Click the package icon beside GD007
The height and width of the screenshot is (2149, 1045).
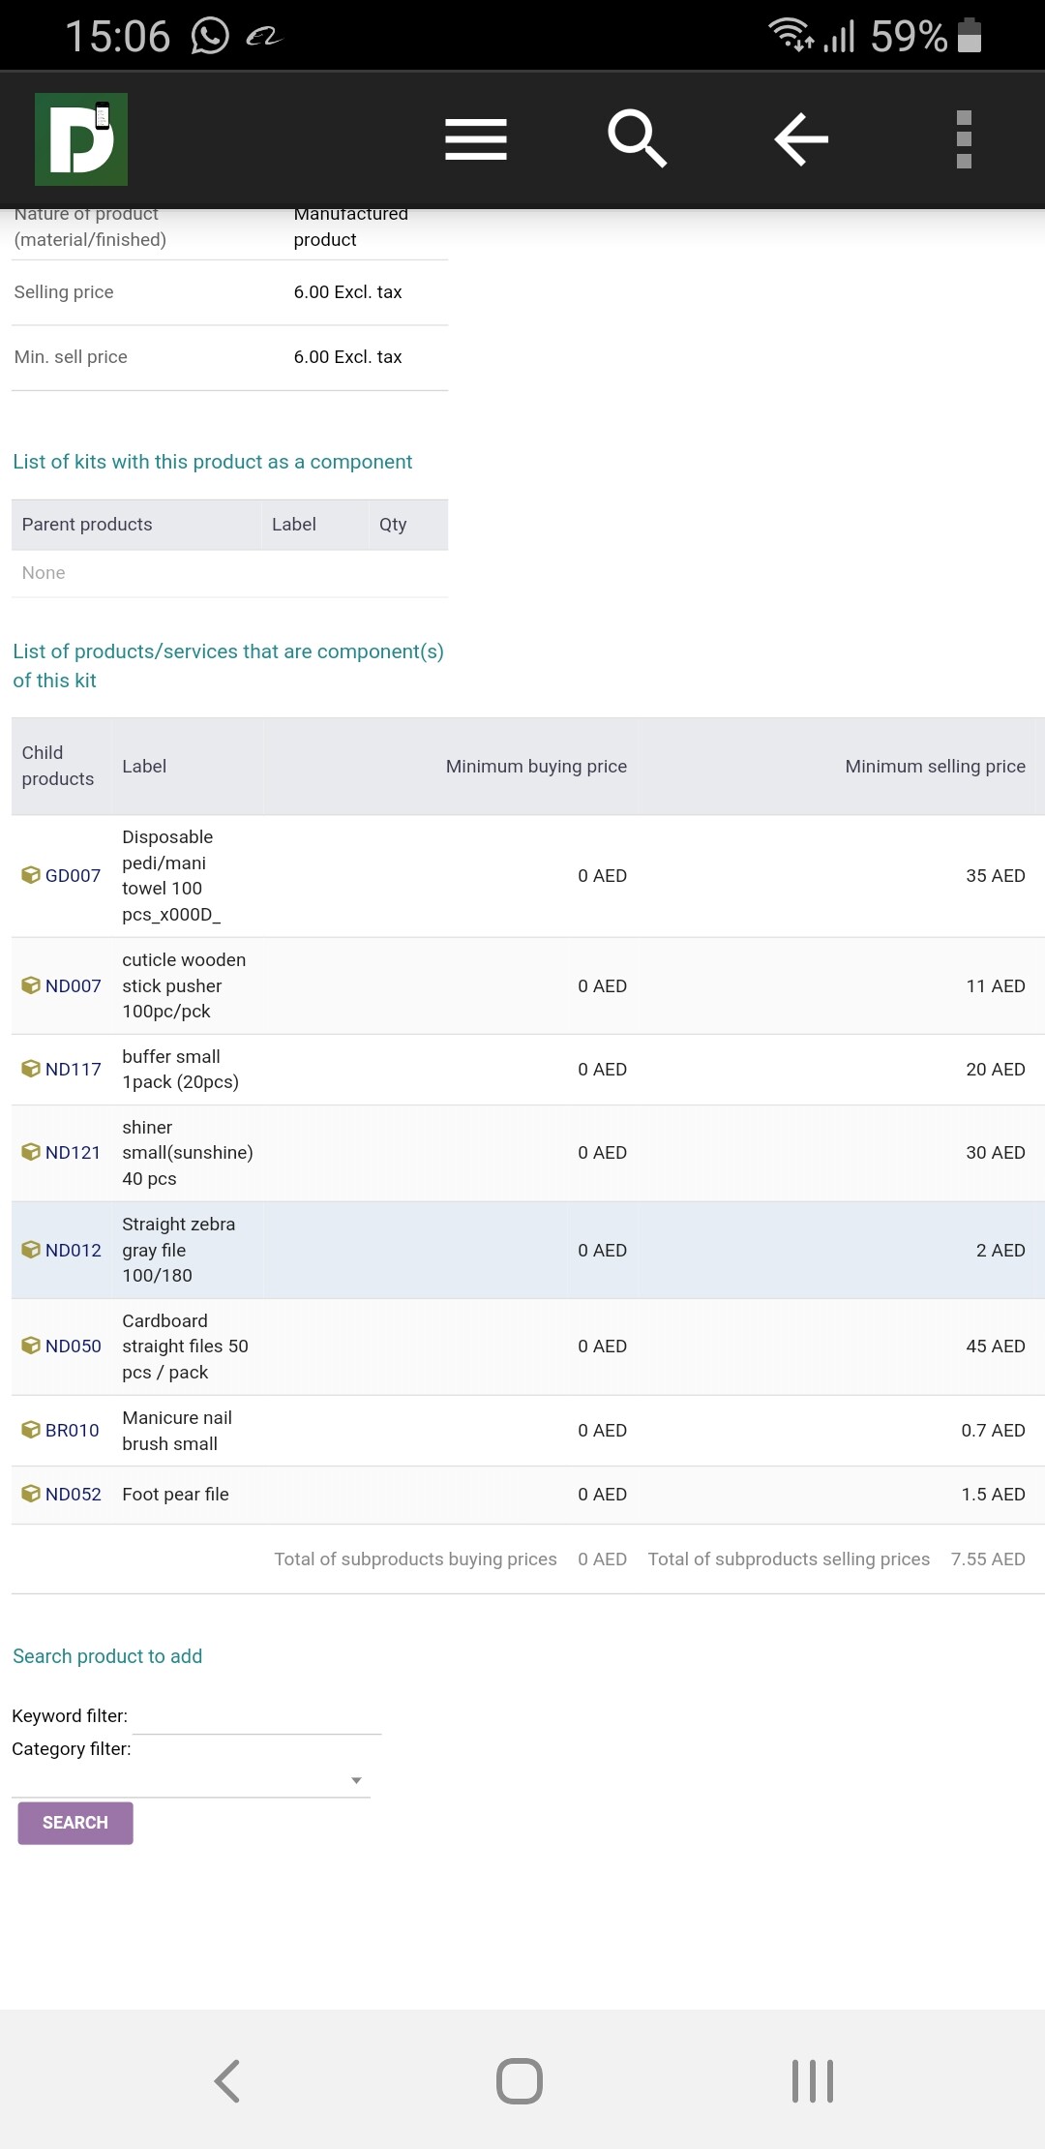(x=31, y=875)
